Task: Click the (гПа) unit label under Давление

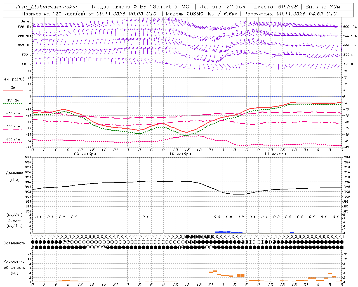Action: (x=15, y=179)
